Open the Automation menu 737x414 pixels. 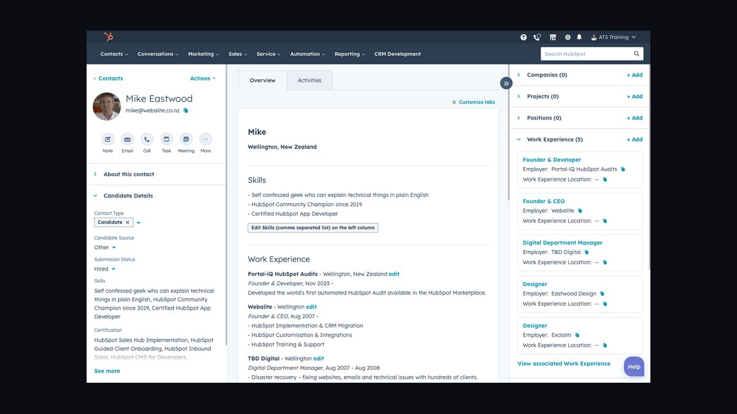[x=308, y=54]
